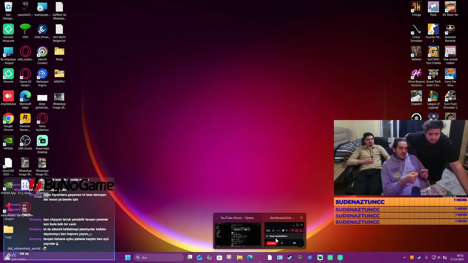This screenshot has width=468, height=263.
Task: Open the AutoCAD 2022 desktop file
Action: 8,167
